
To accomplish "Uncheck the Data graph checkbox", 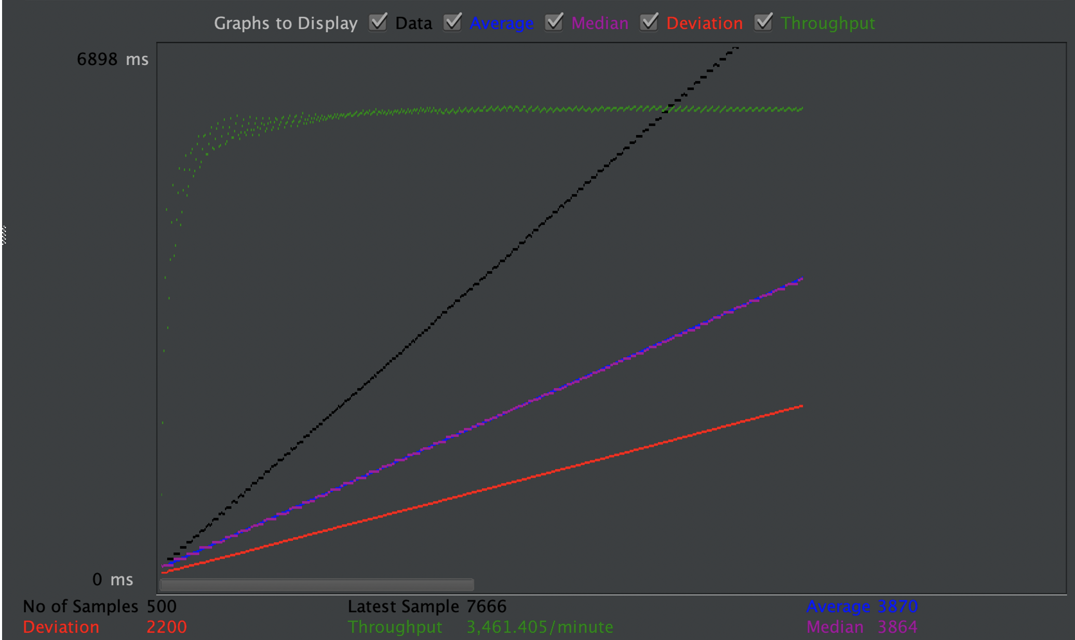I will click(x=378, y=22).
